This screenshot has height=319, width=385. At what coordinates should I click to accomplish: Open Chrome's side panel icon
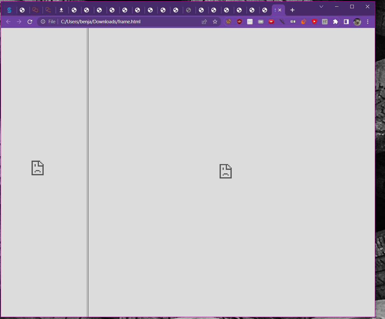pos(346,22)
